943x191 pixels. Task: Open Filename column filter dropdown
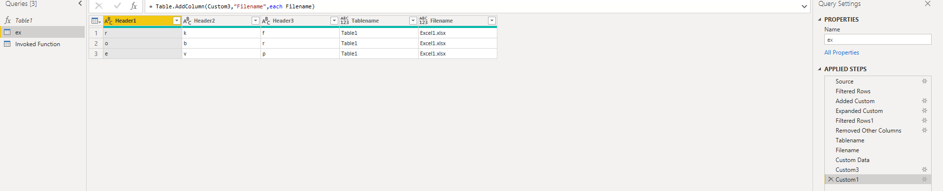point(492,21)
